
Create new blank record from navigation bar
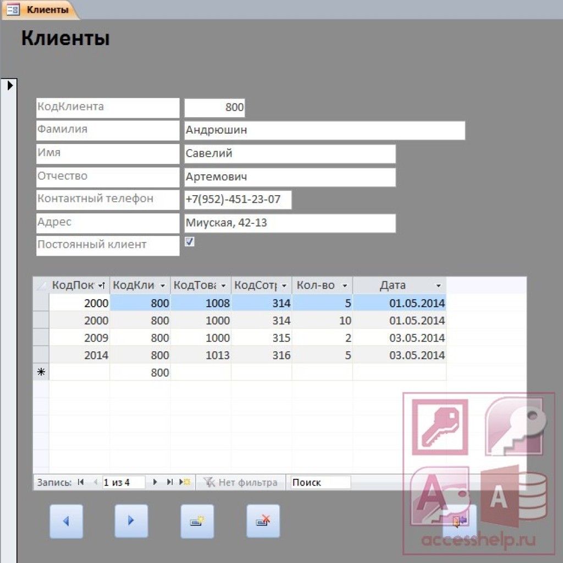coord(186,482)
